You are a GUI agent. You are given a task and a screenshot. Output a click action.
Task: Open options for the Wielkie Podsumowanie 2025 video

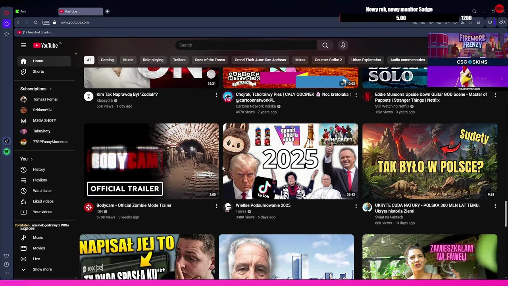point(356,206)
